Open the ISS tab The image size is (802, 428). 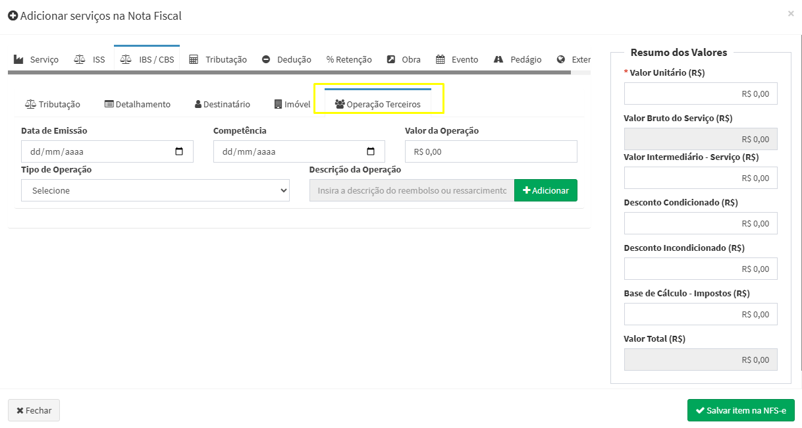90,59
